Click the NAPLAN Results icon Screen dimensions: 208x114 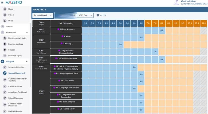click(5, 112)
